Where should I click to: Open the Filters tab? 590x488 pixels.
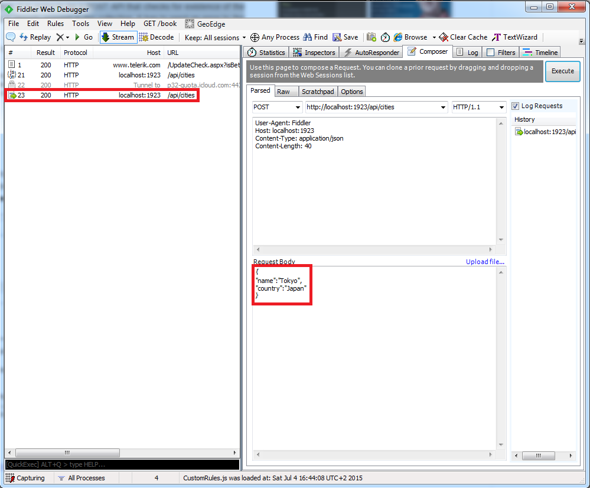501,53
